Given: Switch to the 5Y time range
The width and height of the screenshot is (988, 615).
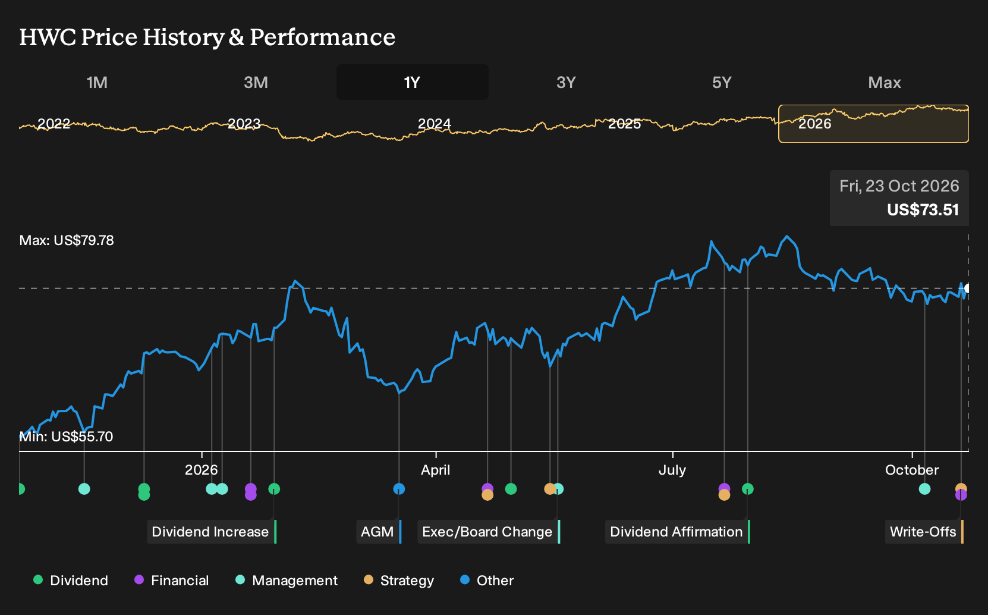Looking at the screenshot, I should 722,82.
